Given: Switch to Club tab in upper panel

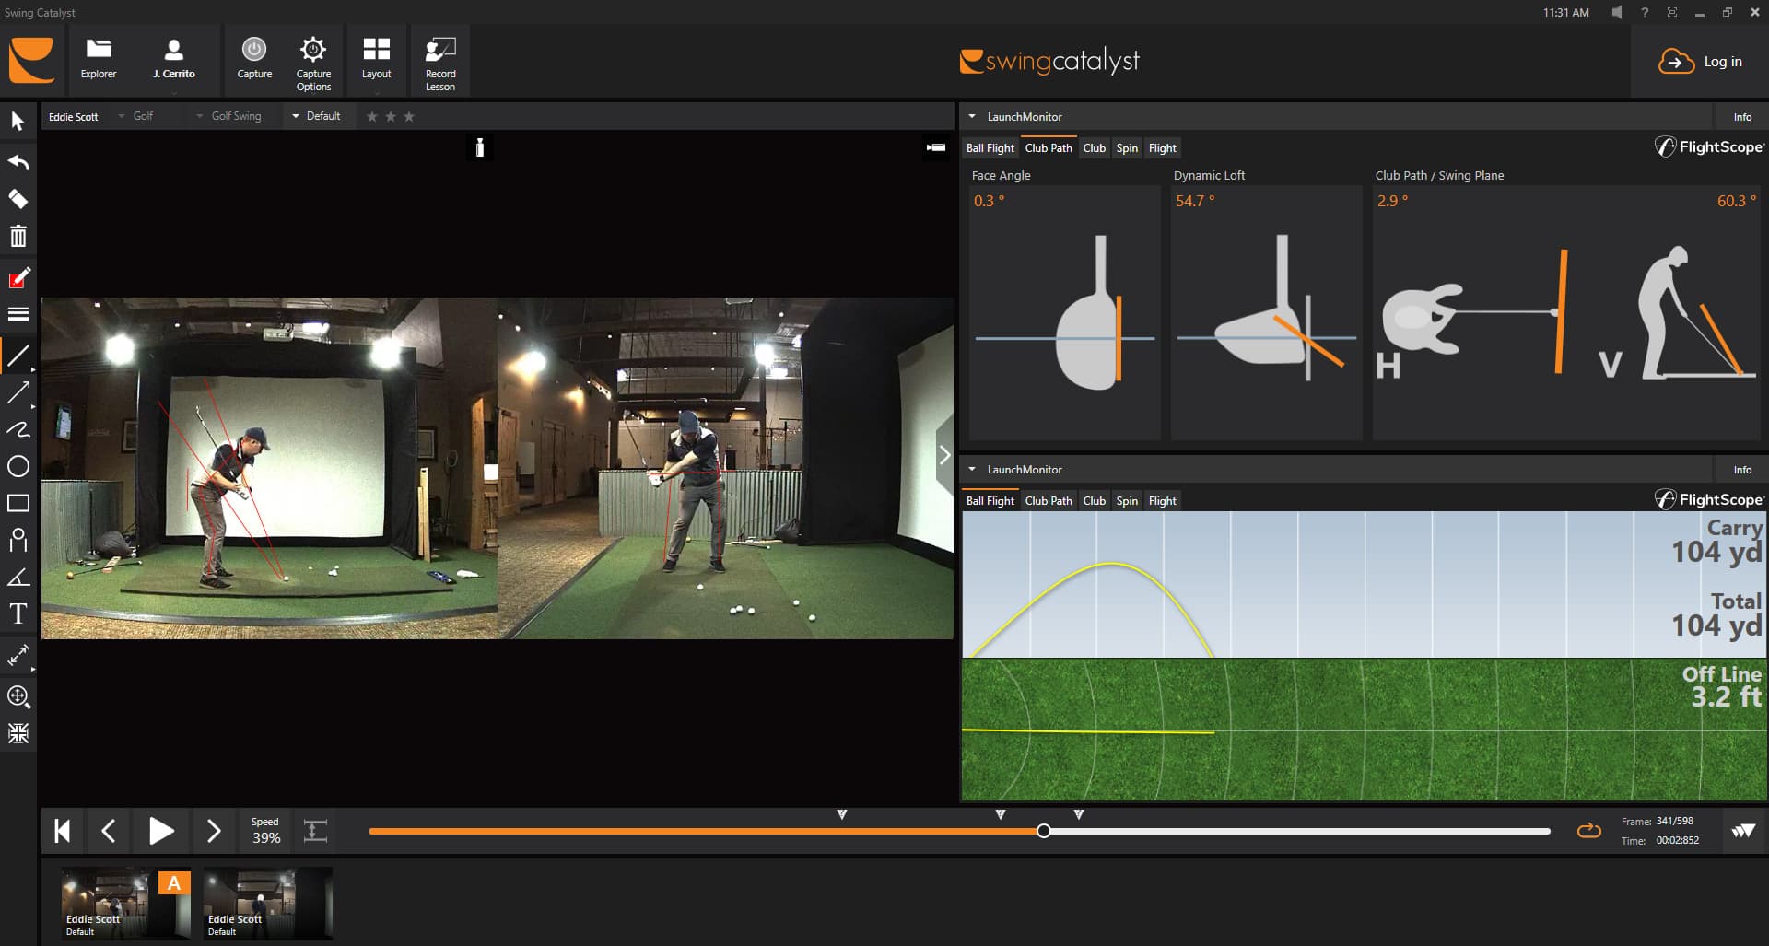Looking at the screenshot, I should tap(1094, 148).
